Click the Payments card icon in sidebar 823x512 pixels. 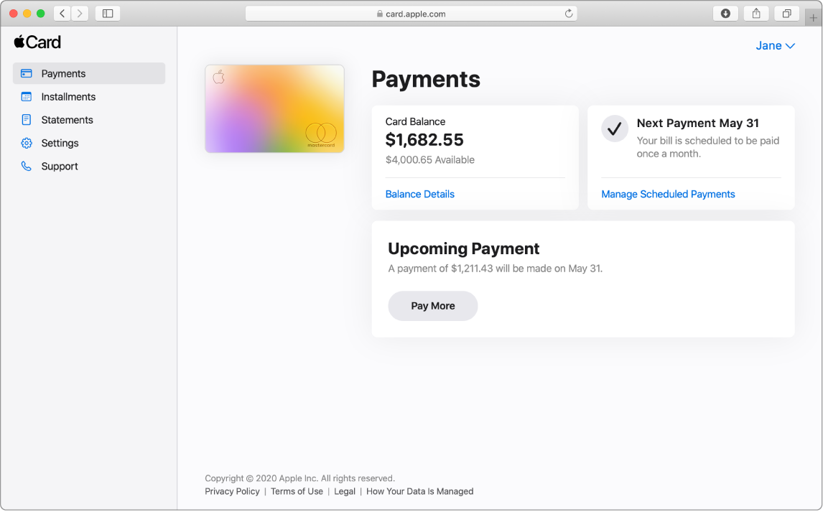tap(27, 73)
